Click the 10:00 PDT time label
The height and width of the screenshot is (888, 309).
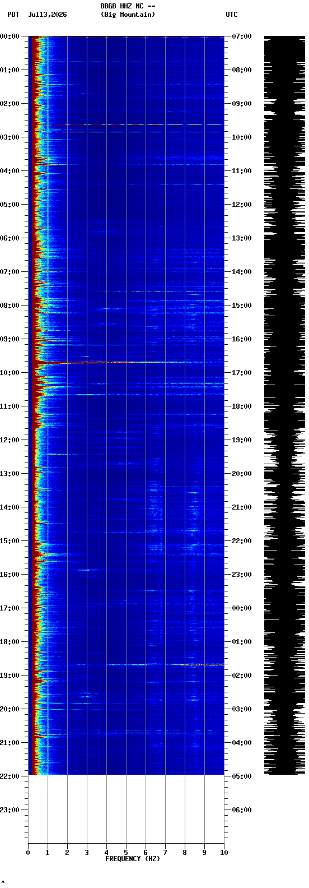point(11,373)
